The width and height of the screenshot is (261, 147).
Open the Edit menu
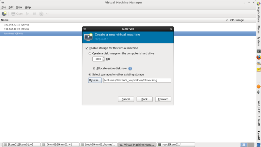(x=11, y=7)
